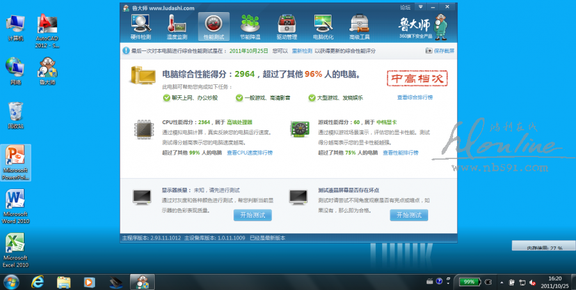Select the 节能降温 energy saving icon
The image size is (576, 290).
[250, 26]
